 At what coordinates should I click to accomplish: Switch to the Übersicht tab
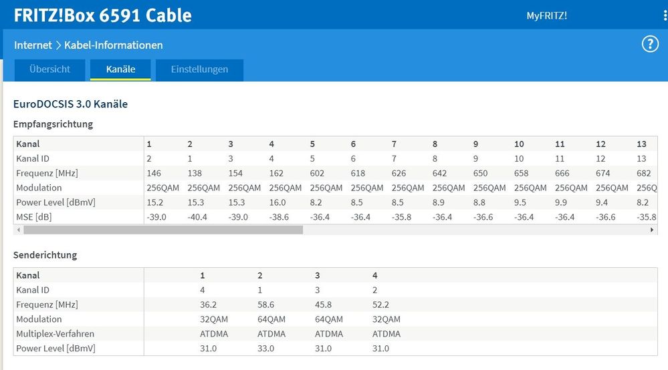(x=49, y=69)
